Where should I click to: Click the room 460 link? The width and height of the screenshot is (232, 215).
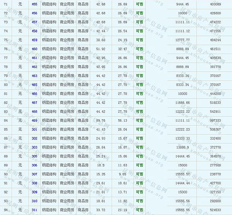35,49
